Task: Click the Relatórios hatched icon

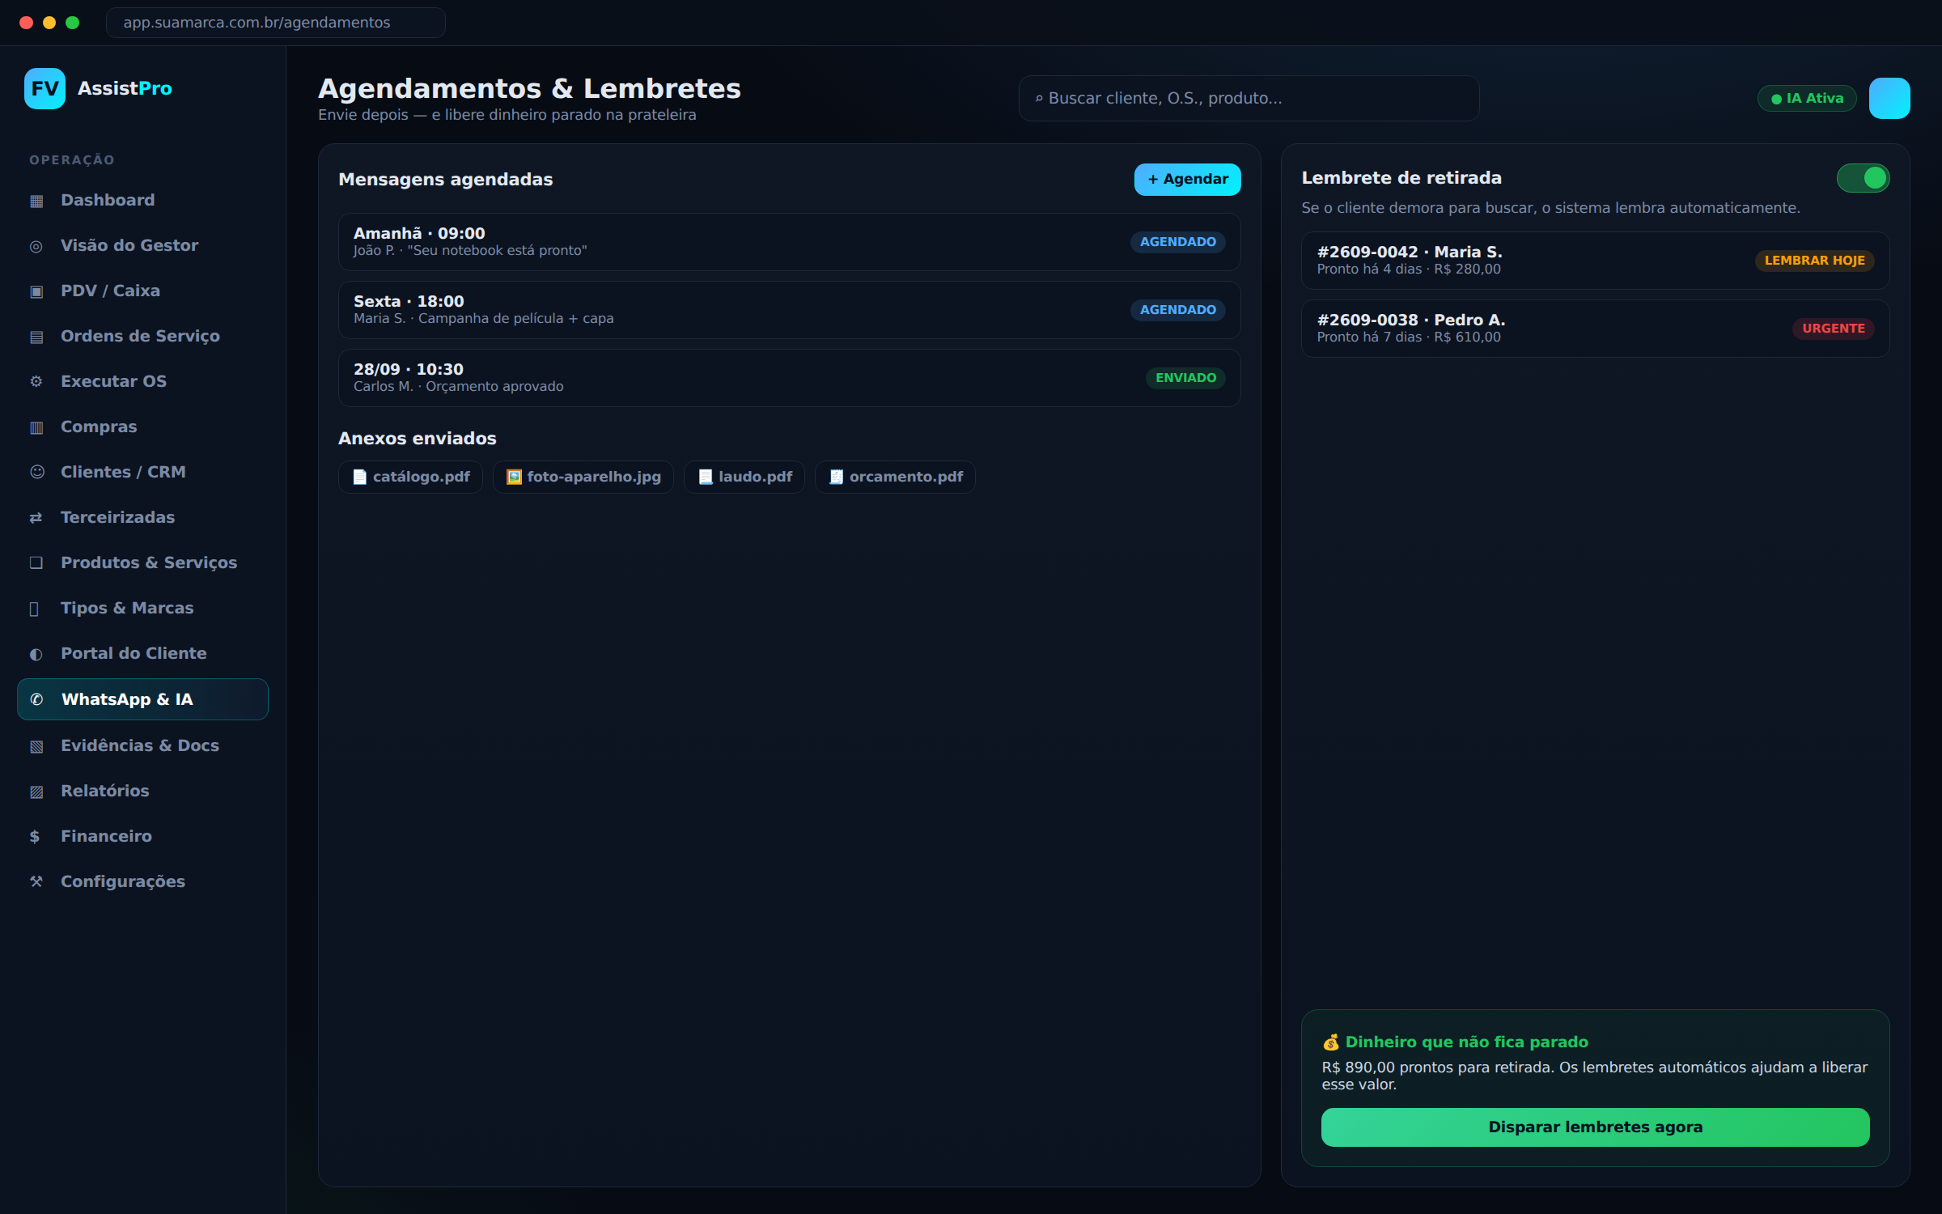Action: (x=36, y=792)
